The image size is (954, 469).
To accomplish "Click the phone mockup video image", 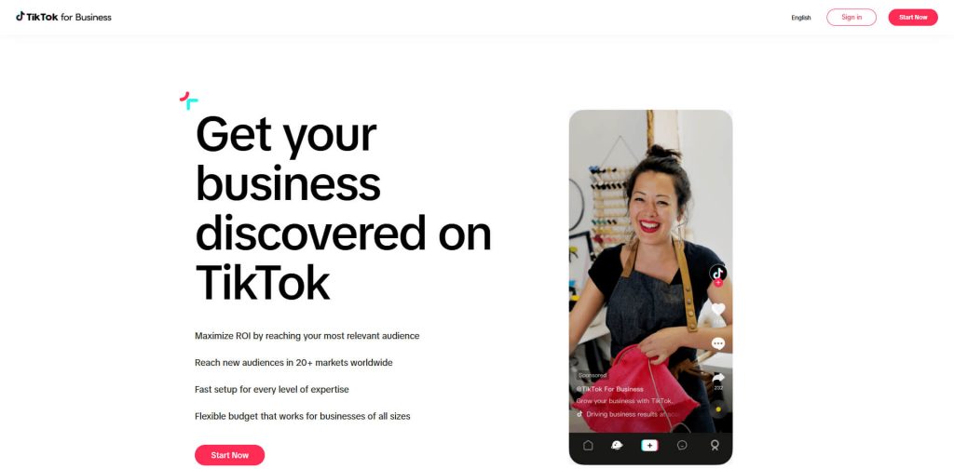I will point(650,271).
